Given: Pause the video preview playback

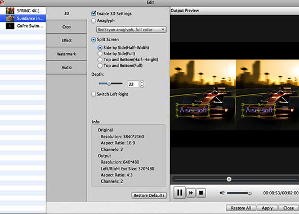Looking at the screenshot, I should click(180, 193).
